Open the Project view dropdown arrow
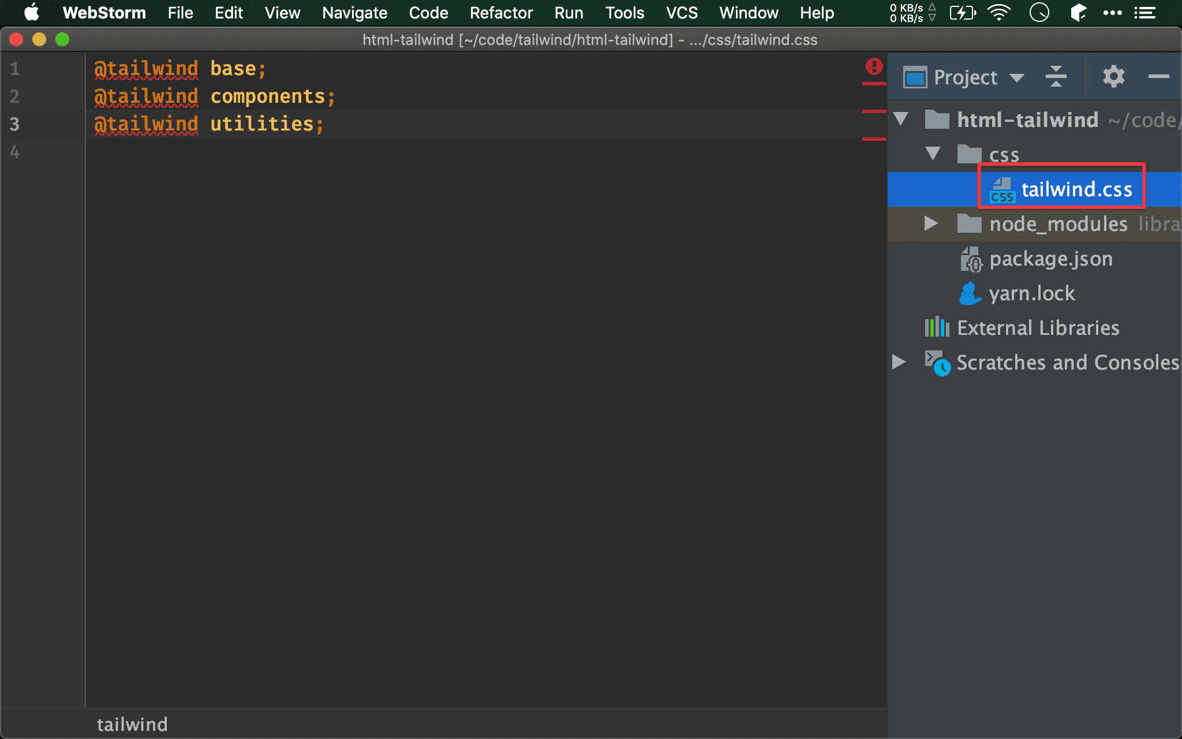The width and height of the screenshot is (1182, 739). click(1017, 78)
